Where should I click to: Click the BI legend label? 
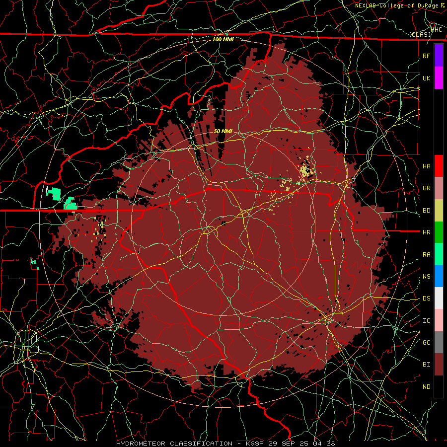click(426, 365)
